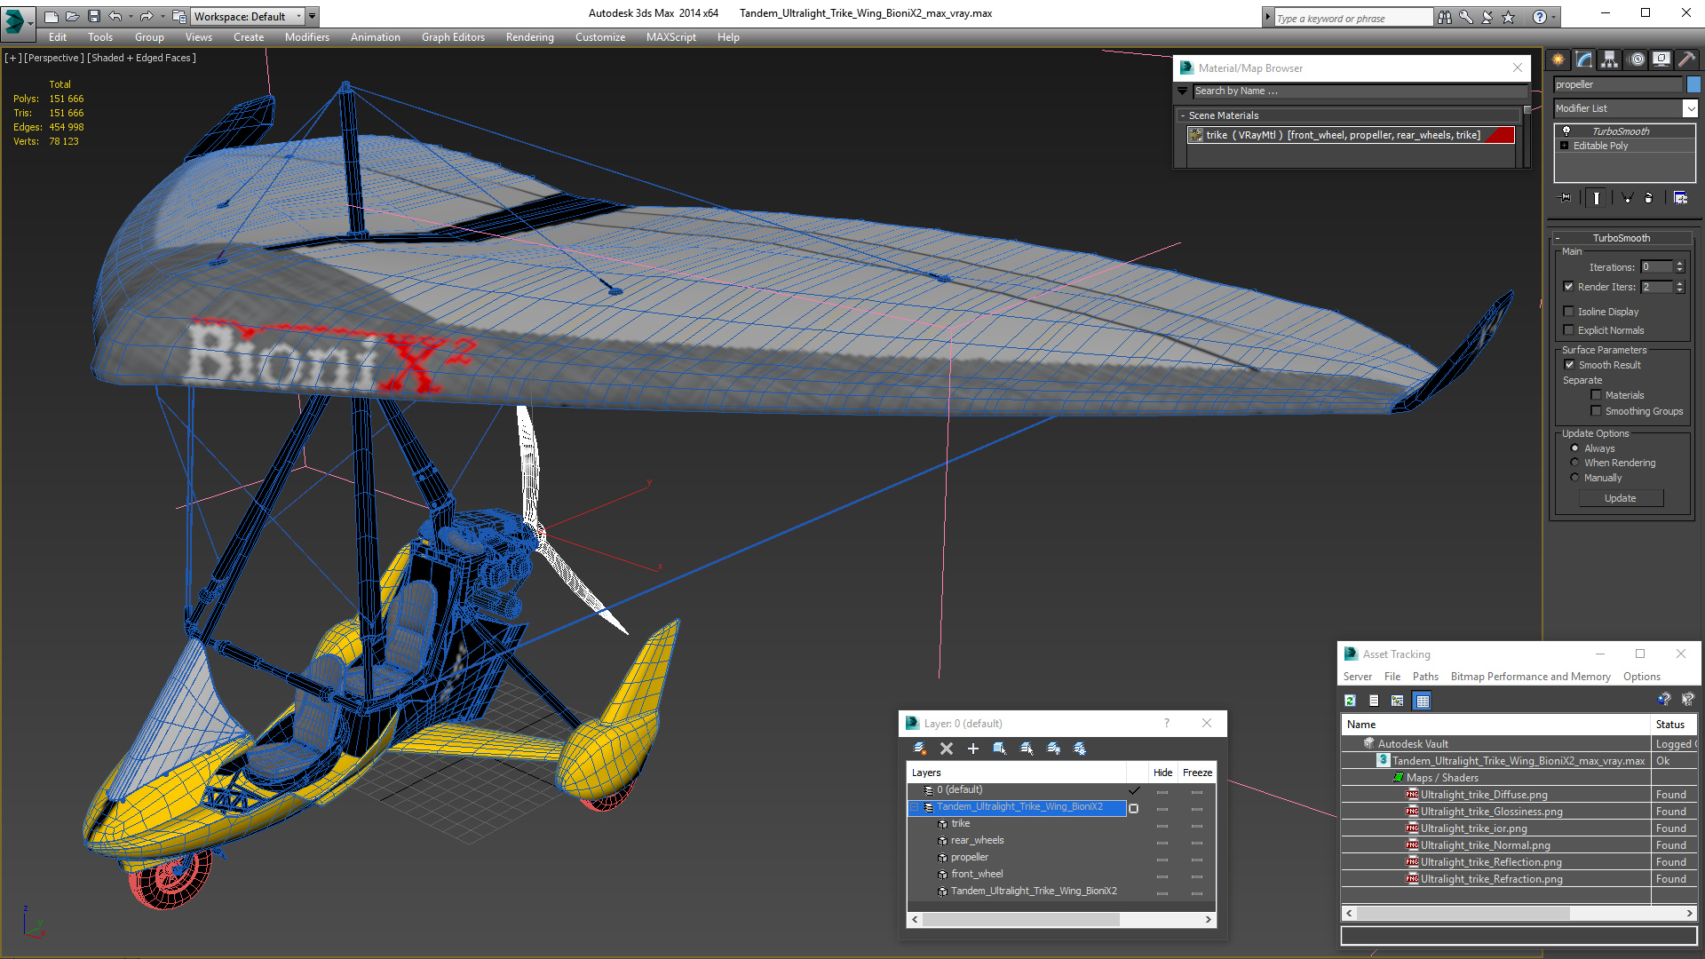Click Hide/Unhide All Layers icon
The width and height of the screenshot is (1705, 959).
click(x=1053, y=749)
